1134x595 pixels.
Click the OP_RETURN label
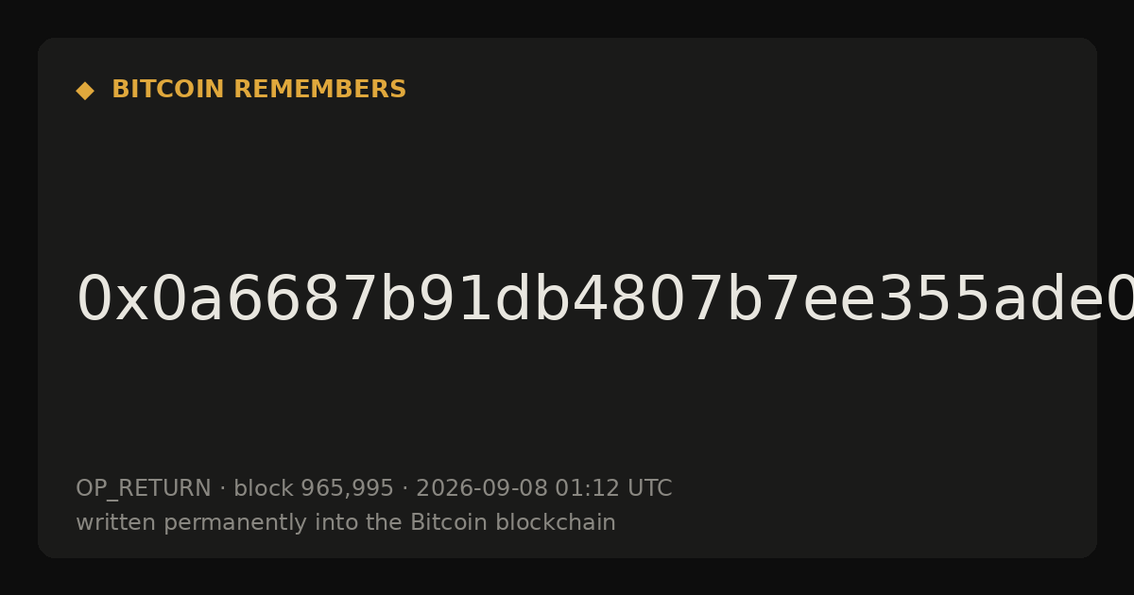coord(144,488)
